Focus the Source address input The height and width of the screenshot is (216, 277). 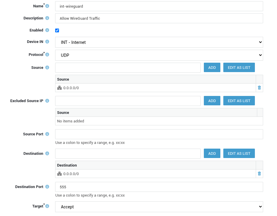[x=128, y=68]
